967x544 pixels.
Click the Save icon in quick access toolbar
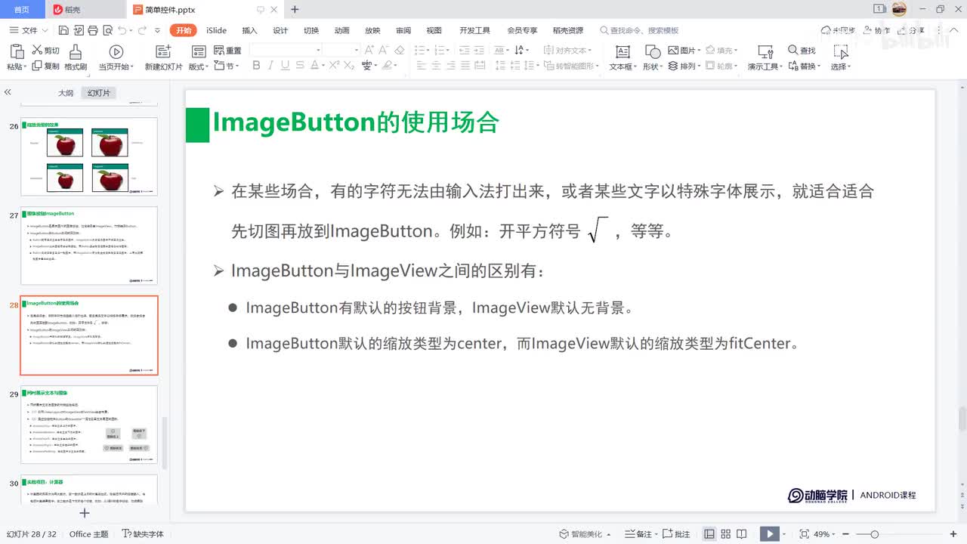click(x=63, y=30)
